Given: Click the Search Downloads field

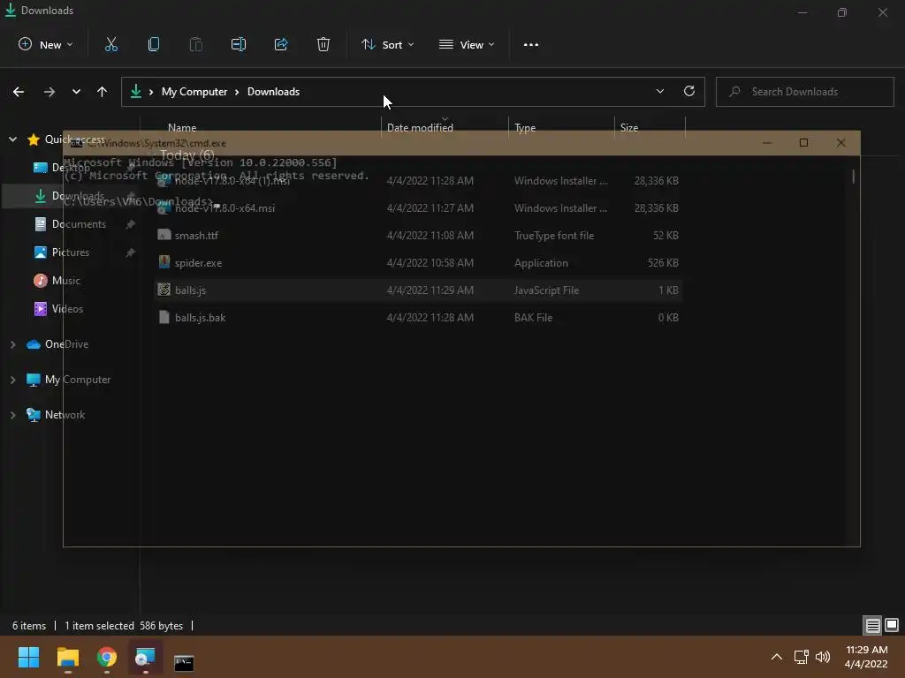Looking at the screenshot, I should coord(804,92).
